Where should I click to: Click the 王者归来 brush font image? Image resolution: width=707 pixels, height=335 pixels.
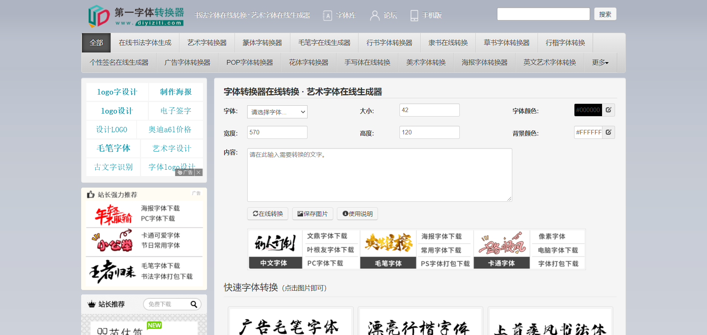point(112,271)
